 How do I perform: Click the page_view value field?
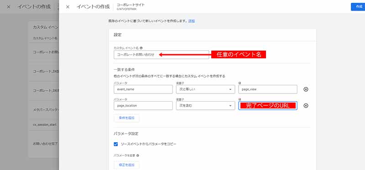pyautogui.click(x=268, y=89)
